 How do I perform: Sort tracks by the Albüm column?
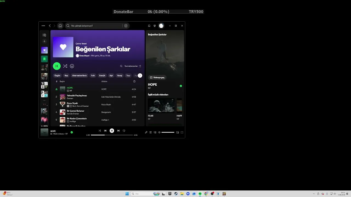coord(104,81)
